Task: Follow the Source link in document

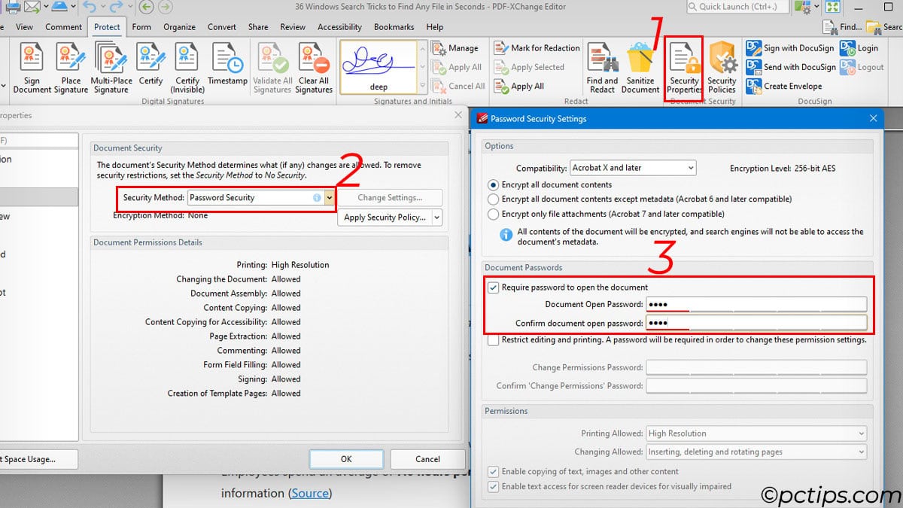Action: (x=310, y=493)
